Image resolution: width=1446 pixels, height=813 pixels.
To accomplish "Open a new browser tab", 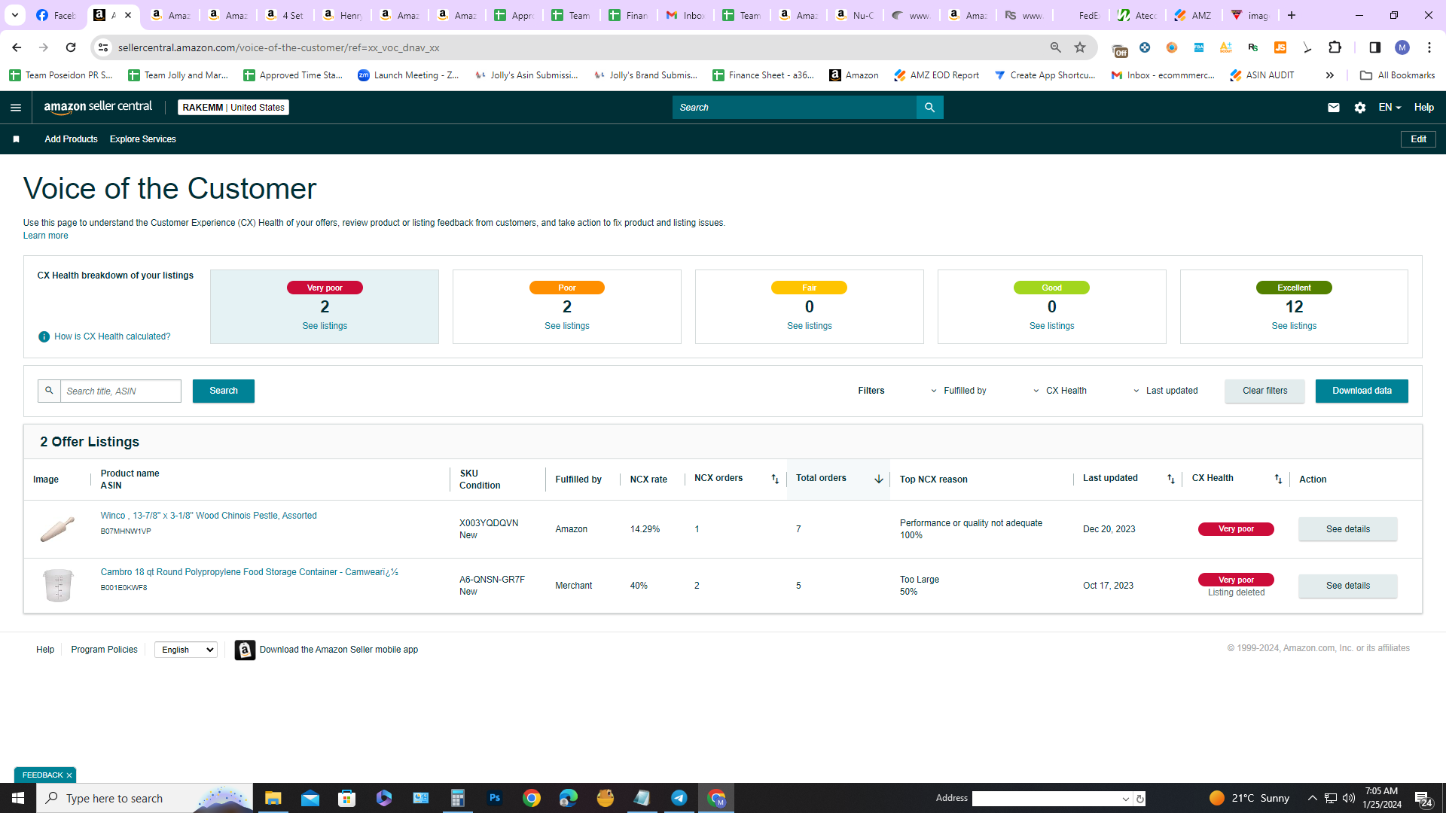I will coord(1291,15).
